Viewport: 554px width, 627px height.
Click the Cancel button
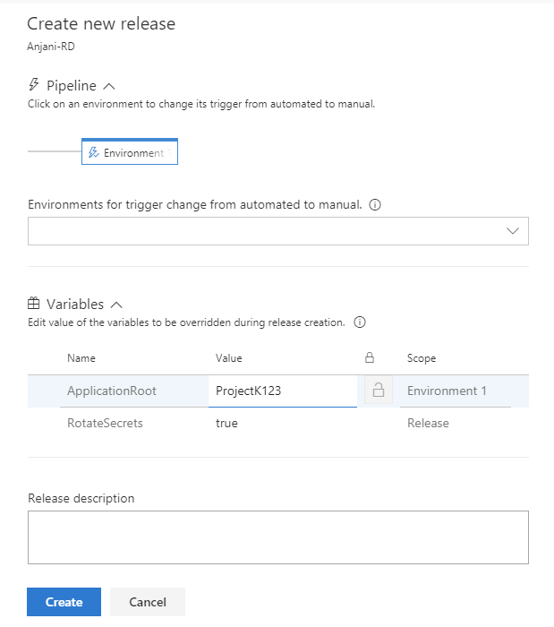148,602
